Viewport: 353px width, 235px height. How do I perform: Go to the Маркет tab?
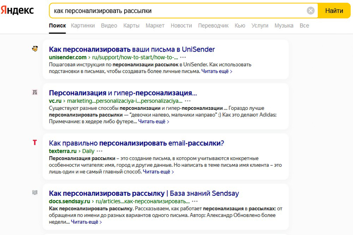(155, 26)
